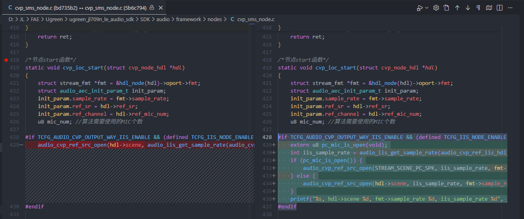Open the SDK breadcrumb folder
Image resolution: width=524 pixels, height=219 pixels.
[x=145, y=19]
